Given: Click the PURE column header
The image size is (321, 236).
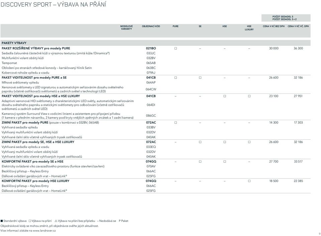Looking at the screenshot, I should click(x=176, y=26).
